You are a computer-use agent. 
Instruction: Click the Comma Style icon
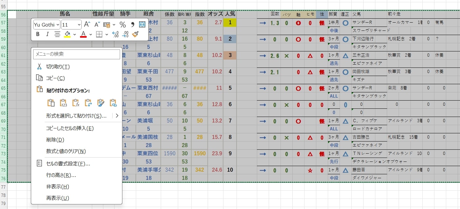(x=133, y=25)
